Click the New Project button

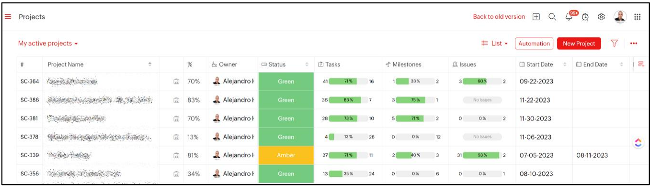click(x=579, y=44)
